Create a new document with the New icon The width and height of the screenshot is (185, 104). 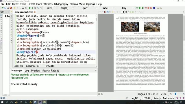[3, 8]
